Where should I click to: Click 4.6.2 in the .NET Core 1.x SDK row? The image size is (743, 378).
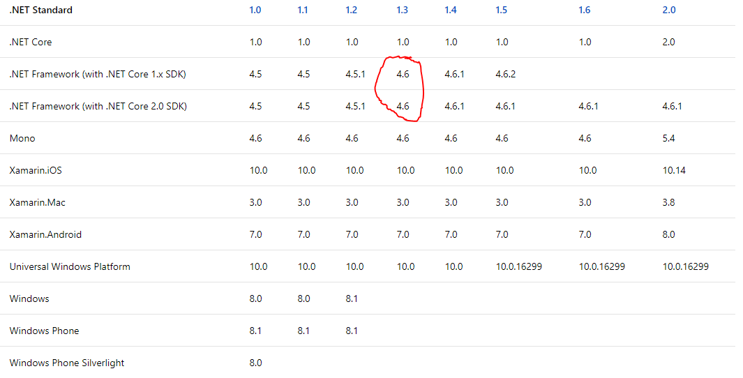click(x=505, y=75)
